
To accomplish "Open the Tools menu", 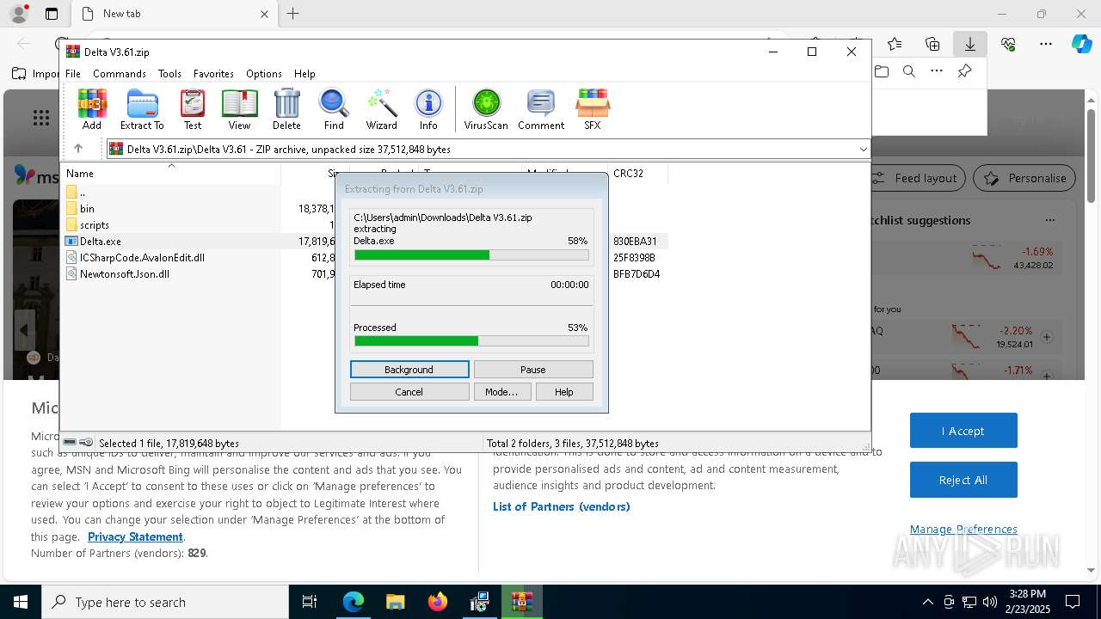I will (x=169, y=74).
